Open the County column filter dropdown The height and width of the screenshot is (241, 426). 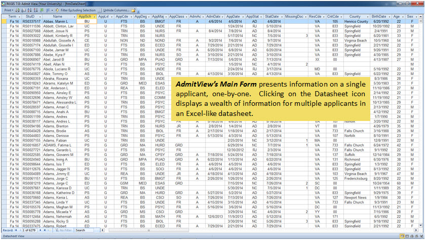[368, 17]
